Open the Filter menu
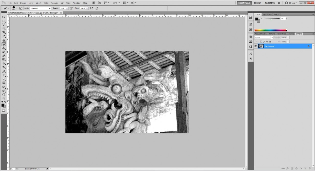Image resolution: width=315 pixels, height=171 pixels. click(x=46, y=3)
